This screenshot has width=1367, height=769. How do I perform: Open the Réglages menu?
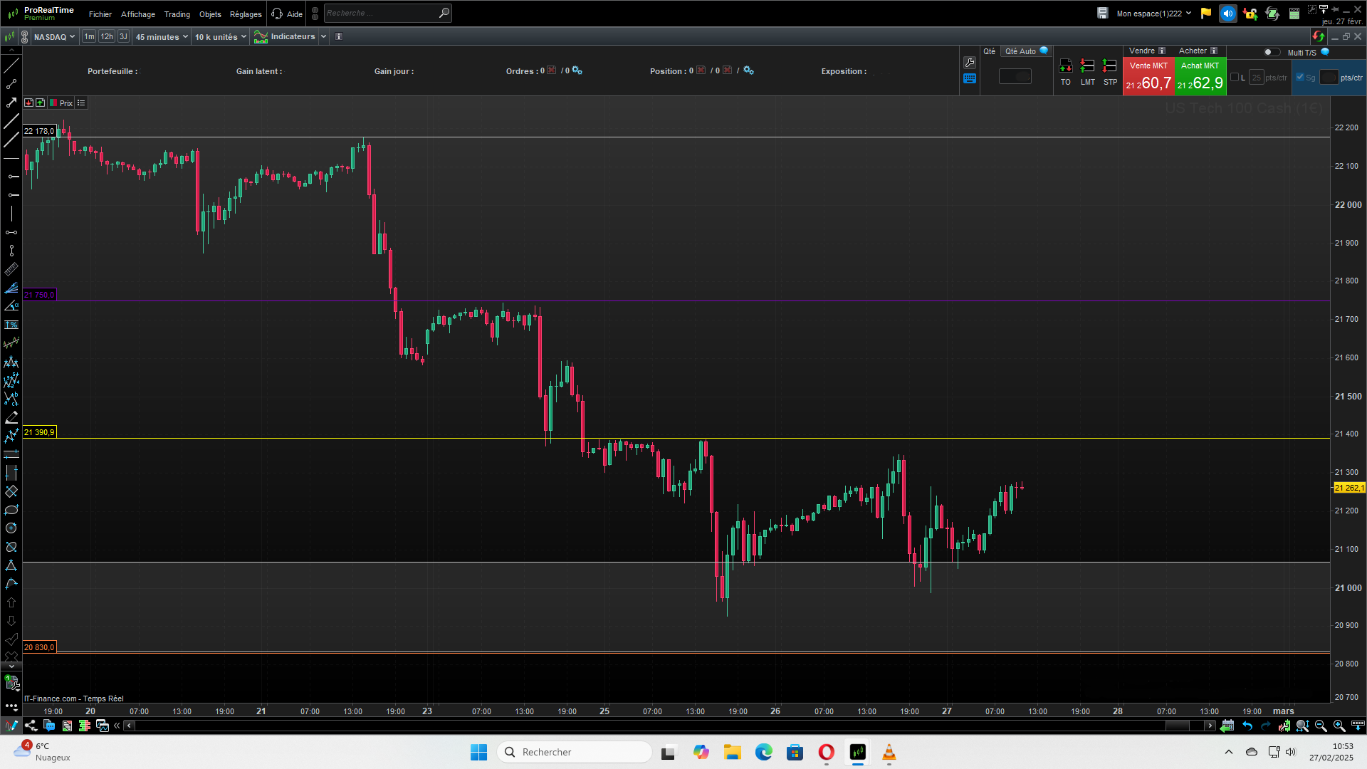click(246, 14)
